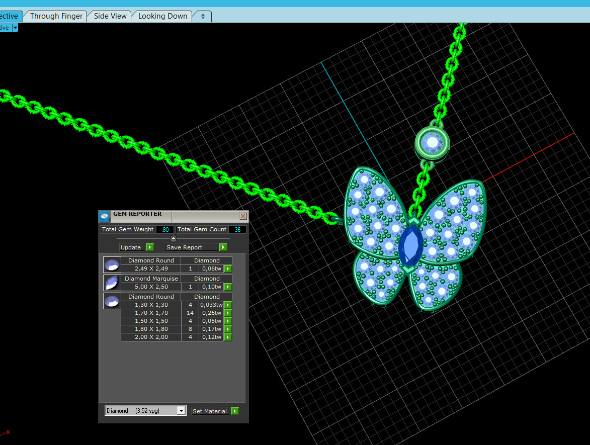Click green arrow for 0,12tw row
The height and width of the screenshot is (445, 590).
(x=228, y=337)
